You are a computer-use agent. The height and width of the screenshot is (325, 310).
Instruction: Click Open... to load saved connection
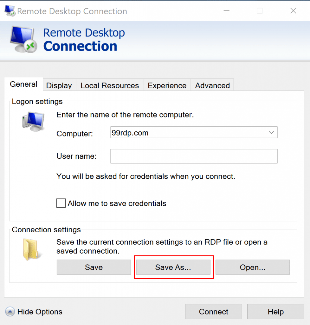tap(253, 267)
